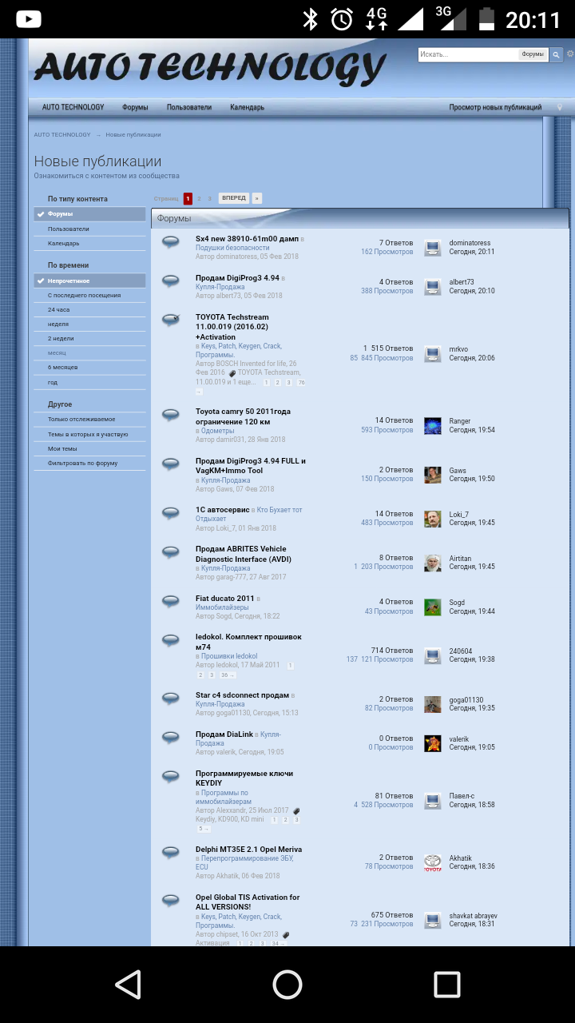Viewport: 575px width, 1023px height.
Task: Open Мои темы filter
Action: (89, 448)
